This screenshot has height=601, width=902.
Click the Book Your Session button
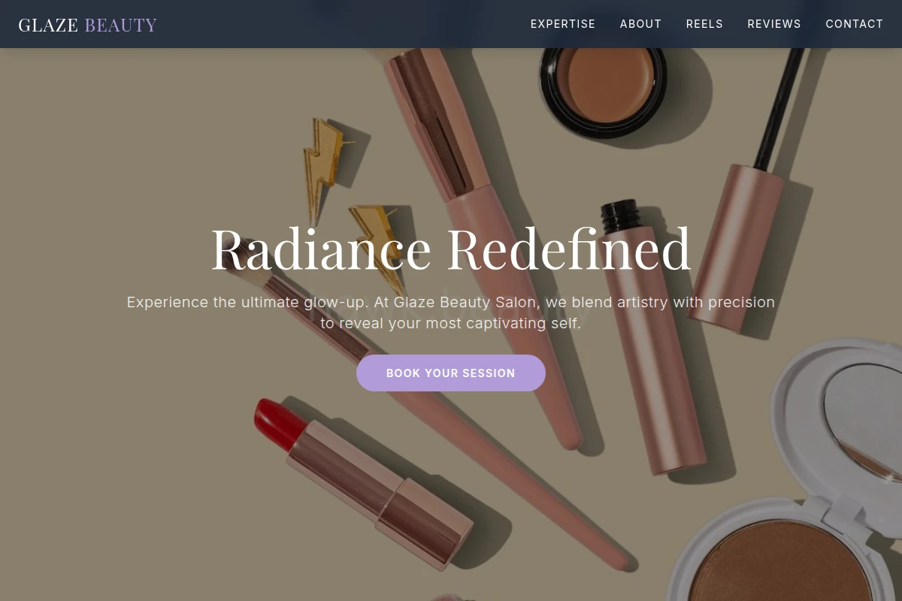click(x=451, y=373)
